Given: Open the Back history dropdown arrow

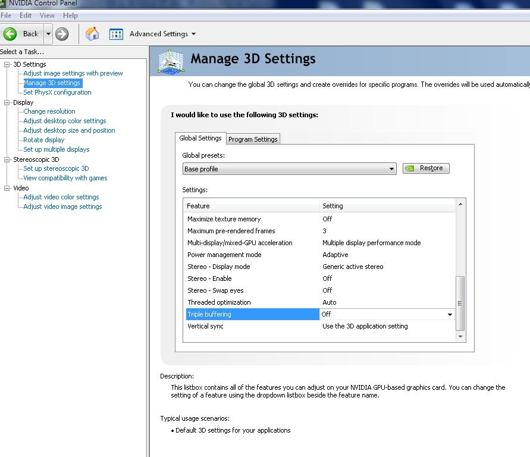Looking at the screenshot, I should coord(48,34).
